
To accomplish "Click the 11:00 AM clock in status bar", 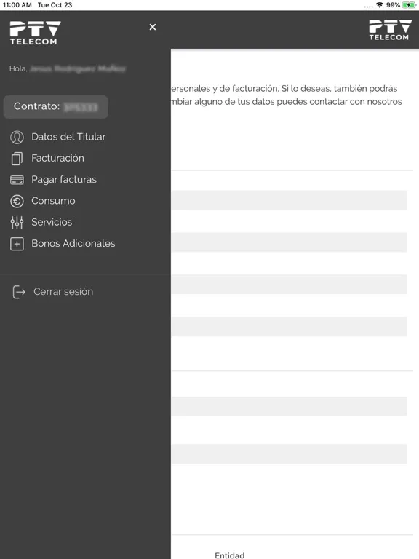I will point(17,5).
